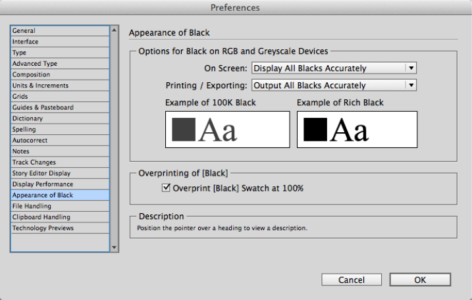
Task: Open the On Screen dropdown
Action: pos(334,68)
